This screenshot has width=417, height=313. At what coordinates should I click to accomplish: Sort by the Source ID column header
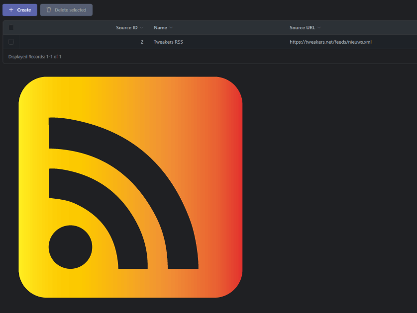click(126, 28)
